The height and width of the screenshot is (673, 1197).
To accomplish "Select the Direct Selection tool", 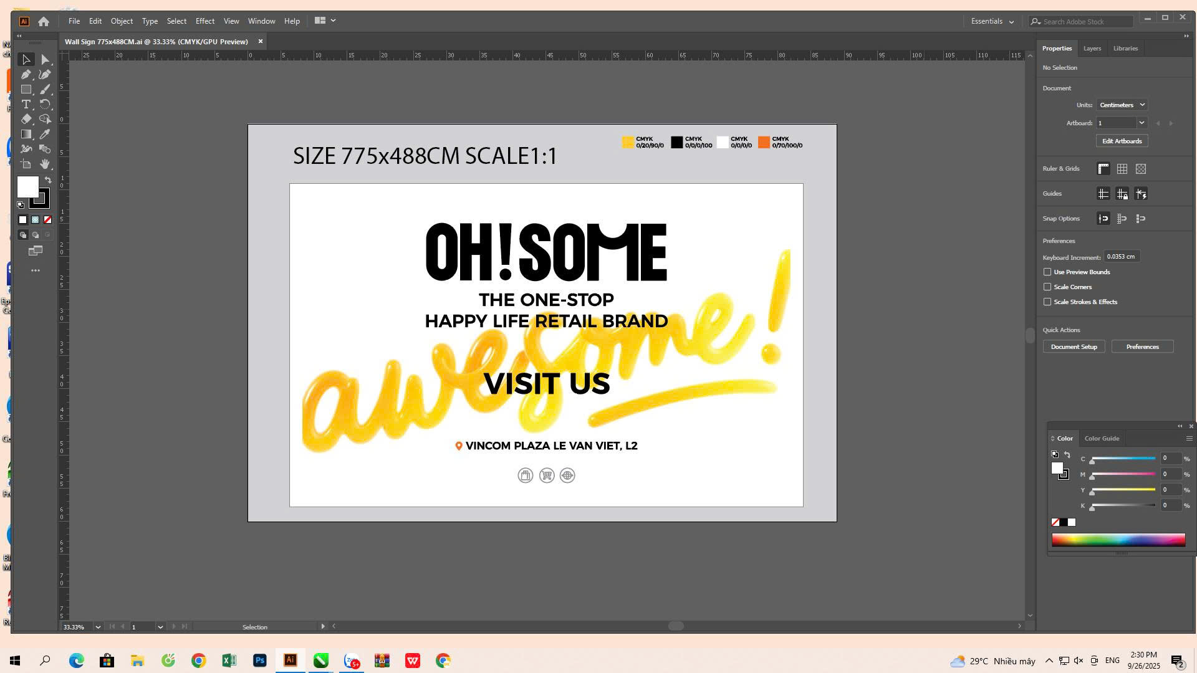I will point(45,60).
